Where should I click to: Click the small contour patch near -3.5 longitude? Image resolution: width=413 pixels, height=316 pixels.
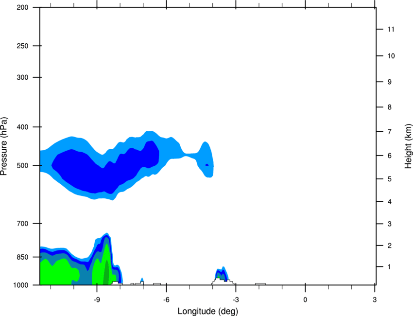coord(222,274)
